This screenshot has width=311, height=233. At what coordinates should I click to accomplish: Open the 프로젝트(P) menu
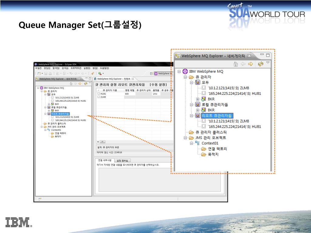pos(76,68)
